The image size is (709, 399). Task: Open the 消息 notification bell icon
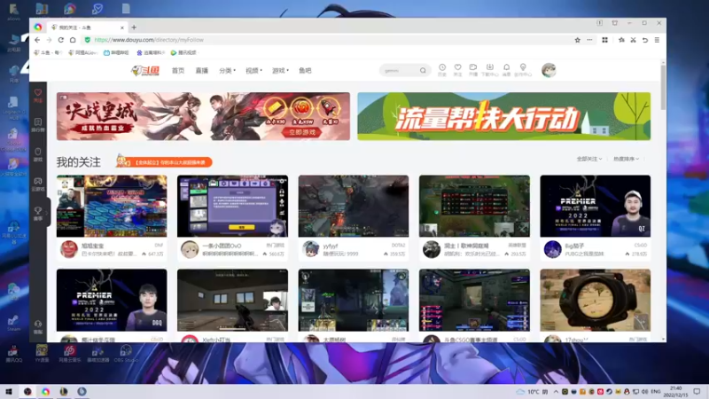506,70
